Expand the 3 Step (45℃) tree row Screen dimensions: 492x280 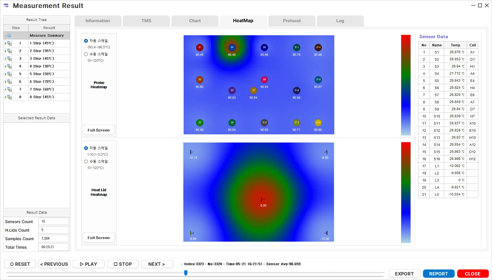click(x=5, y=59)
